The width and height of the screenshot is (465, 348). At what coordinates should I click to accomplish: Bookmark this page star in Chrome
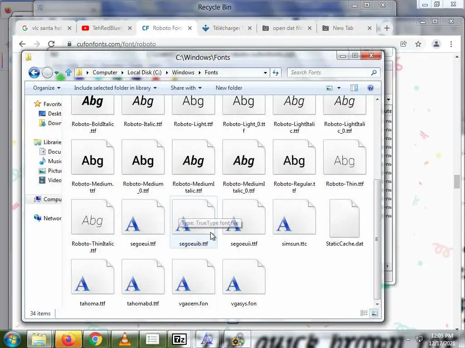coord(418,44)
